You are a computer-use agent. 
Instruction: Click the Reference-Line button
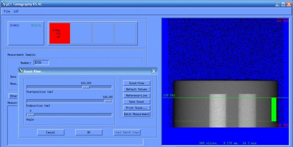click(x=137, y=95)
